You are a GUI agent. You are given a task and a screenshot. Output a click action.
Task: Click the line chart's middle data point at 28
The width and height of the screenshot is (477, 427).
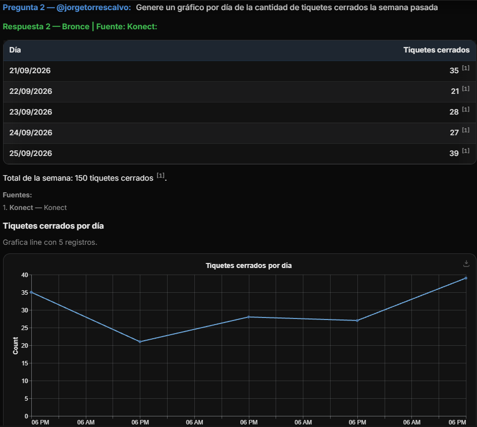pyautogui.click(x=248, y=317)
